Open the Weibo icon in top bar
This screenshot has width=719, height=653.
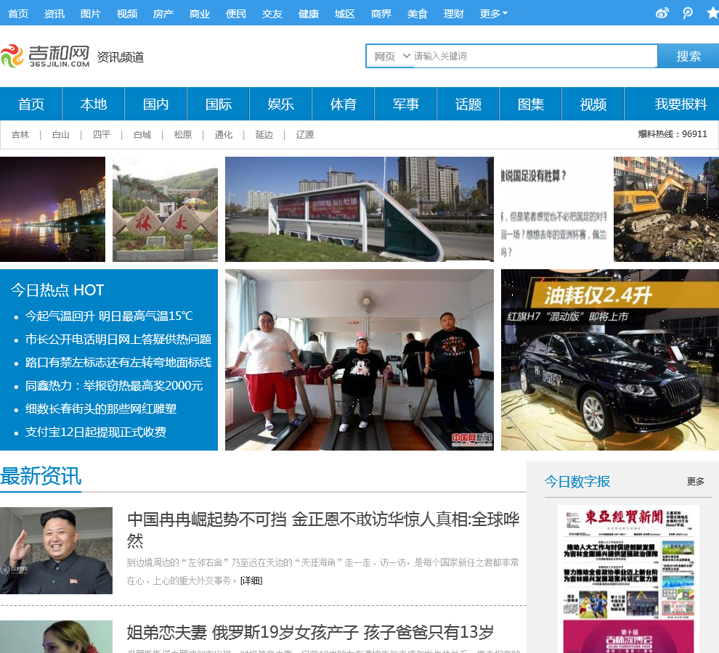point(662,13)
